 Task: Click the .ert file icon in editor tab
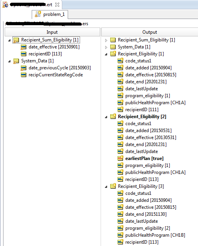(x=5, y=5)
